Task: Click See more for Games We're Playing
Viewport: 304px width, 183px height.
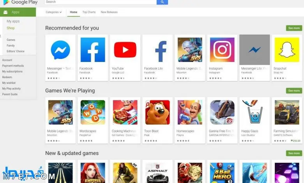Action: coord(294,91)
